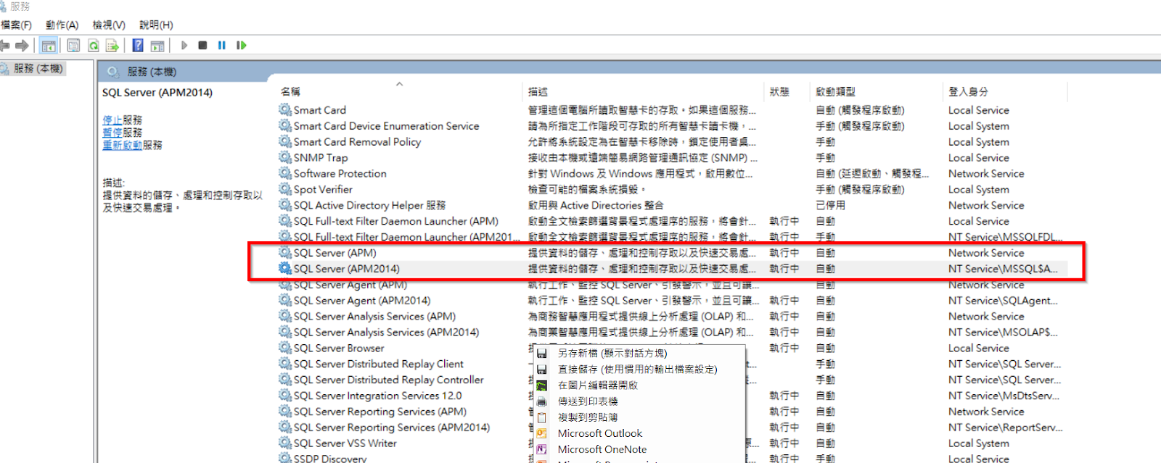Sort by the 描述 column header
Screen dimensions: 1161x463
[538, 92]
